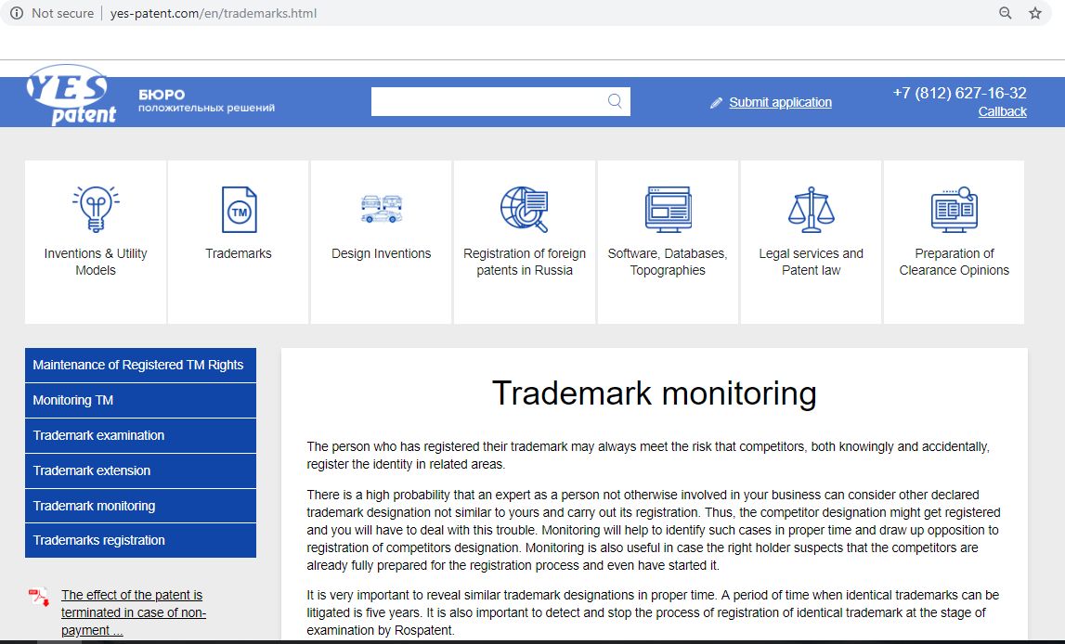Click the PDF icon beside patent termination link
This screenshot has width=1065, height=644.
coord(39,597)
